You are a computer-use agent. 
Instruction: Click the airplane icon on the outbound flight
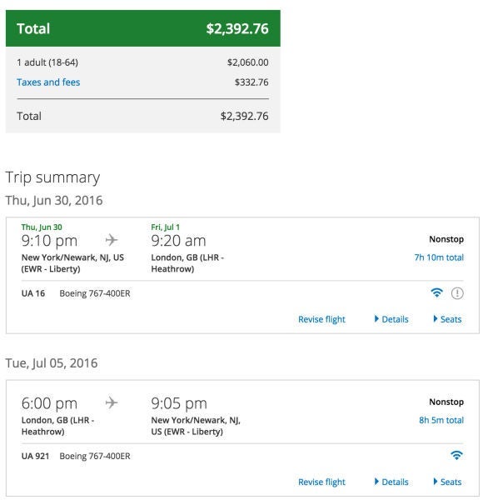[x=112, y=240]
